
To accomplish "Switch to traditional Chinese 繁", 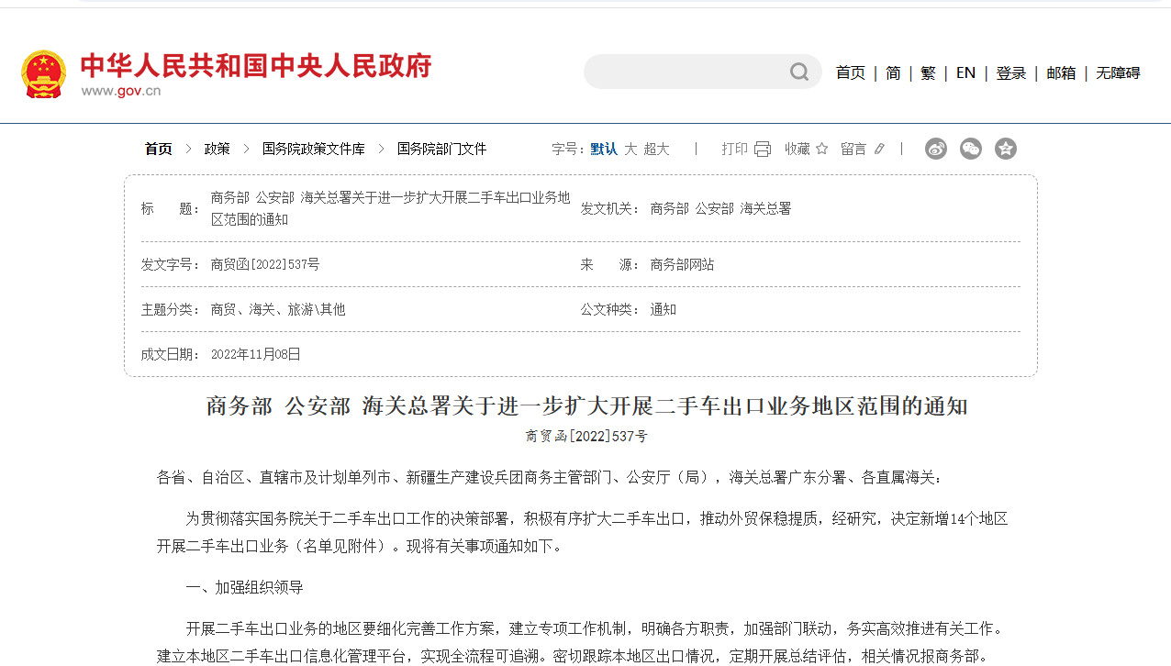I will tap(929, 72).
